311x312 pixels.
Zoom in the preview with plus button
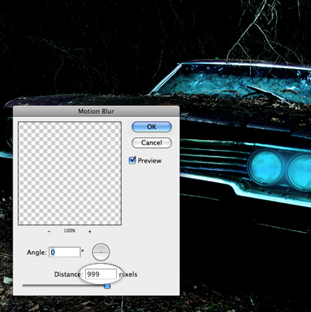pos(90,231)
